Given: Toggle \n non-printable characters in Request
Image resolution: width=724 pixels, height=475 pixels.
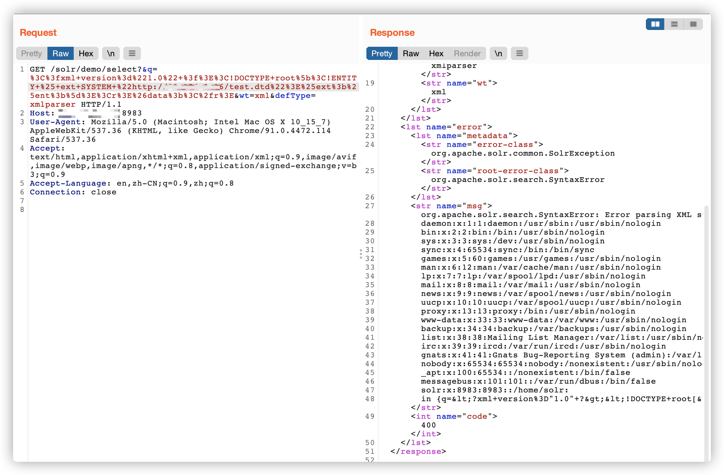Looking at the screenshot, I should click(111, 53).
